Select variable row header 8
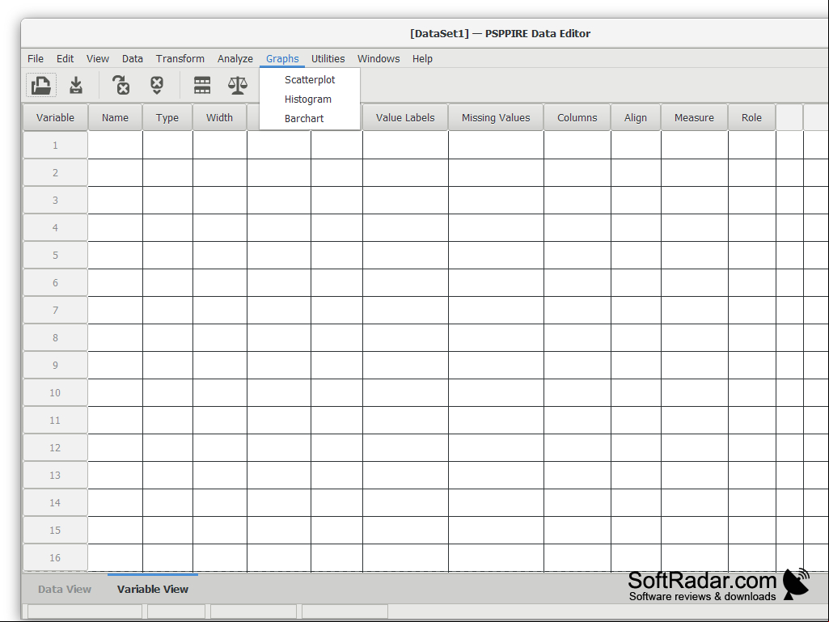 pyautogui.click(x=55, y=338)
